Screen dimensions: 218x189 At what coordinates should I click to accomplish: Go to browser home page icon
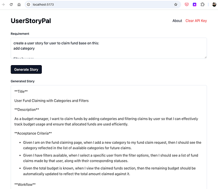(19, 5)
